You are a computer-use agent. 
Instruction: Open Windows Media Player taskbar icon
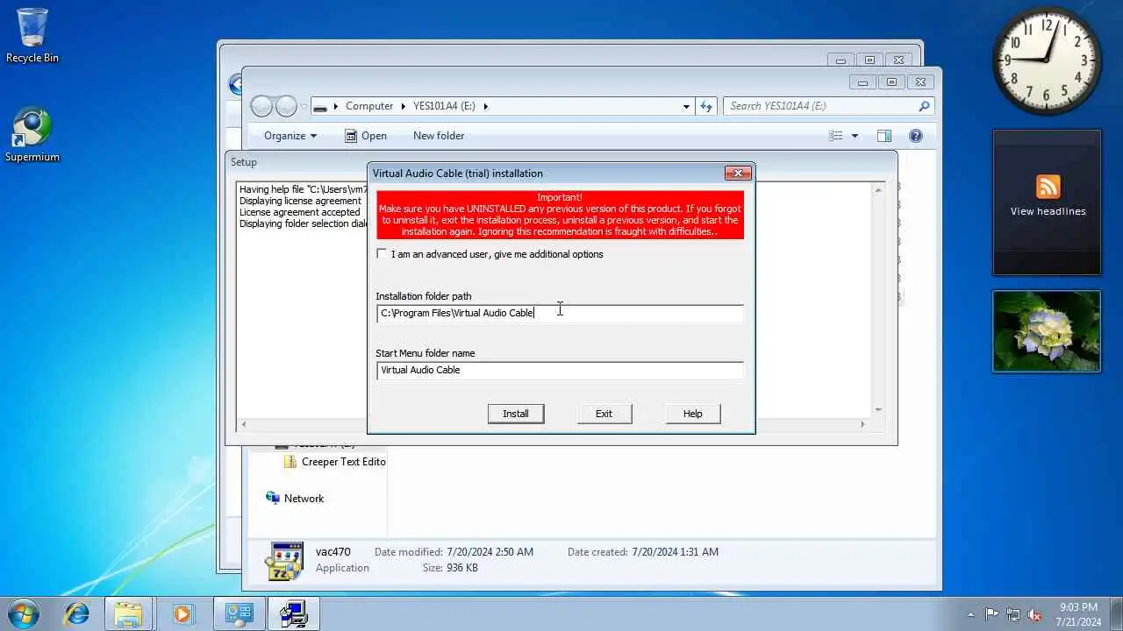182,613
